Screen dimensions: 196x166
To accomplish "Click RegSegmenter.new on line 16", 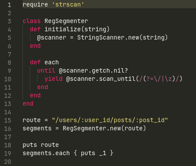I will pyautogui.click(x=92, y=128).
